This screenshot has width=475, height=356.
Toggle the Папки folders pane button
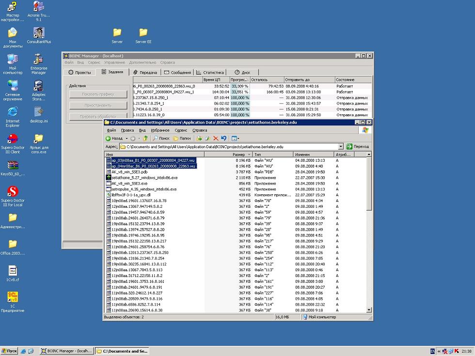(x=182, y=139)
